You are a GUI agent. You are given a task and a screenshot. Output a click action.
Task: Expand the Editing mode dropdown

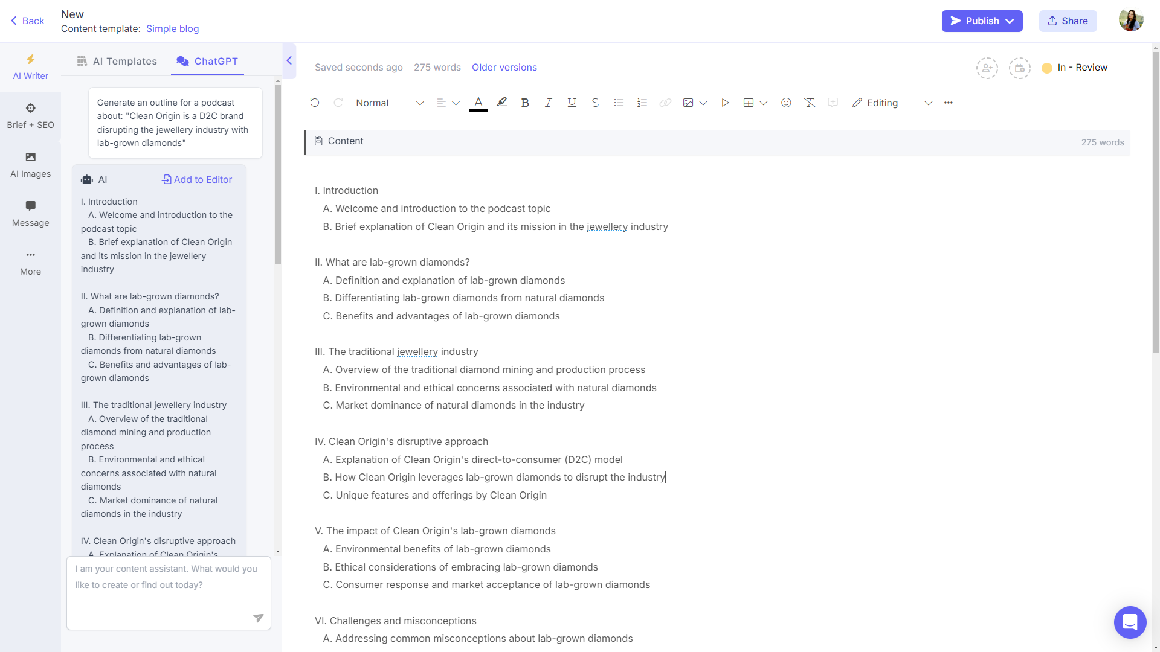(x=928, y=103)
